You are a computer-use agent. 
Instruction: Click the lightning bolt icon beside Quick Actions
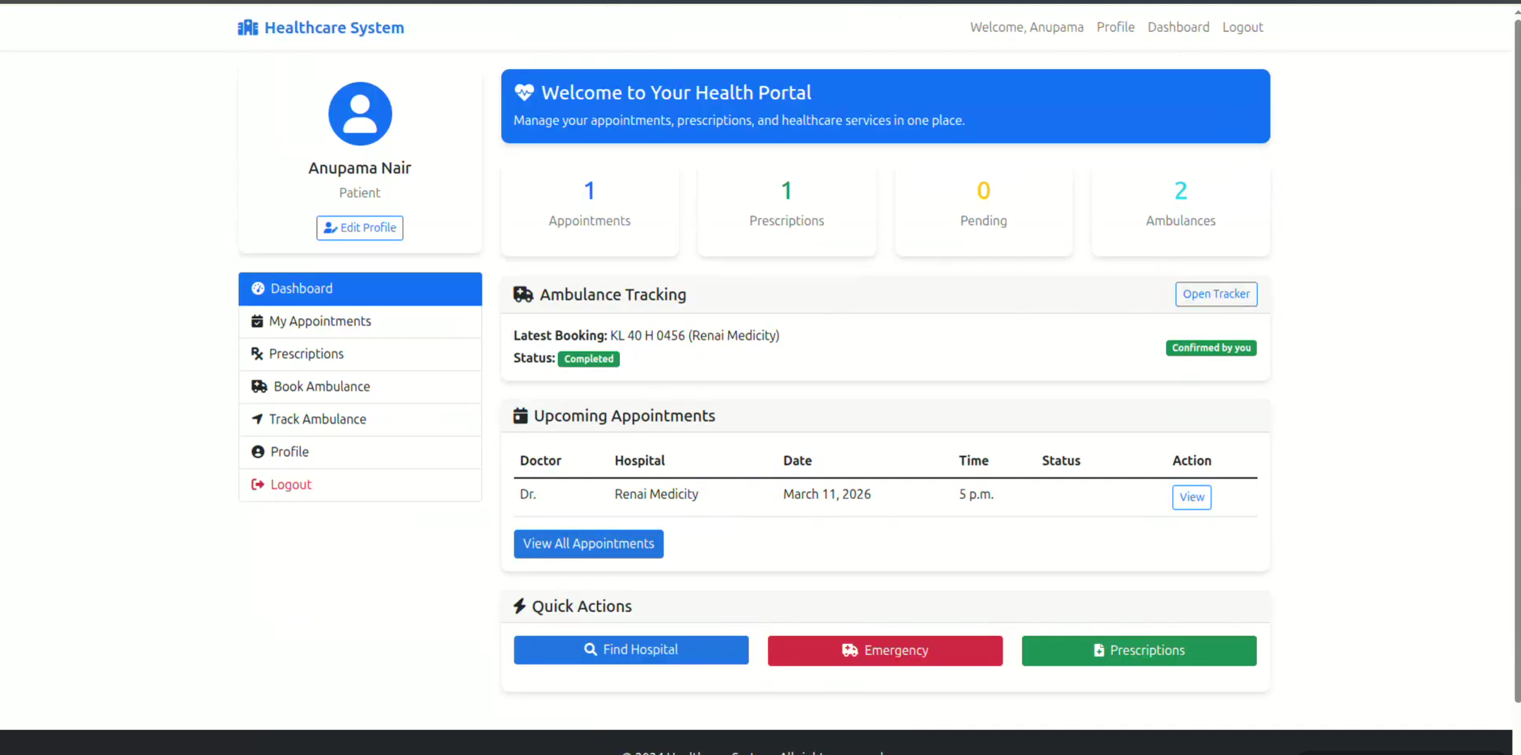click(x=520, y=606)
